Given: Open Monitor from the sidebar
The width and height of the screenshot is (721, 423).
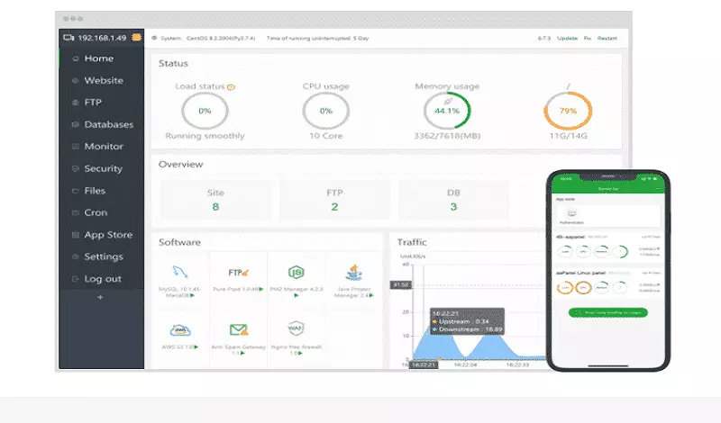Looking at the screenshot, I should (102, 147).
